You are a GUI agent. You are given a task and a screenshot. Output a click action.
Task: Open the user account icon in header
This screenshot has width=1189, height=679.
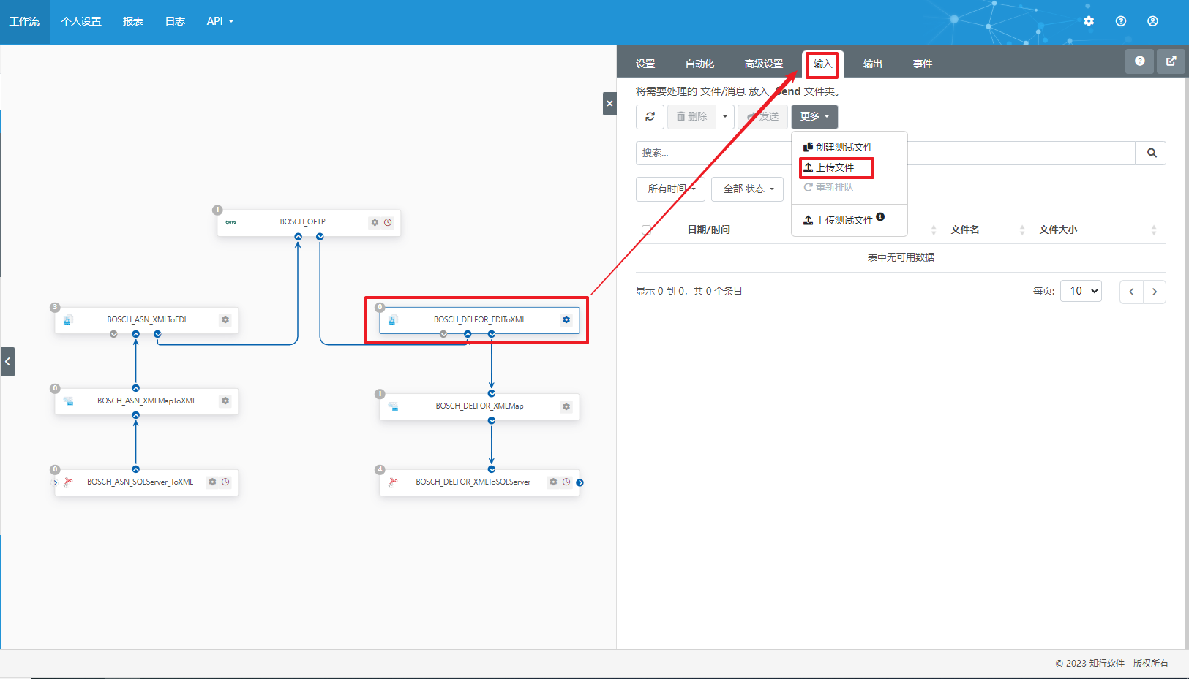(x=1152, y=21)
